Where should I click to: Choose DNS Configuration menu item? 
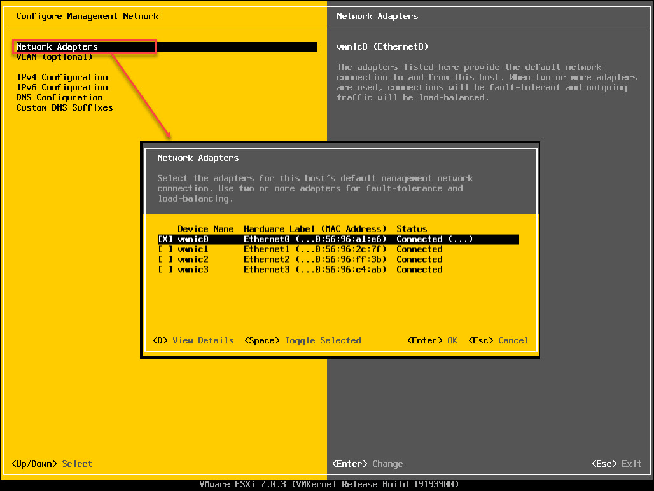click(x=59, y=97)
